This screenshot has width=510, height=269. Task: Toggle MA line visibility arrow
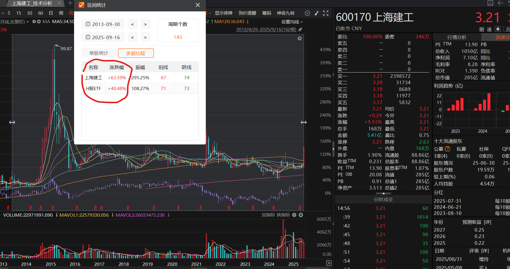28,22
